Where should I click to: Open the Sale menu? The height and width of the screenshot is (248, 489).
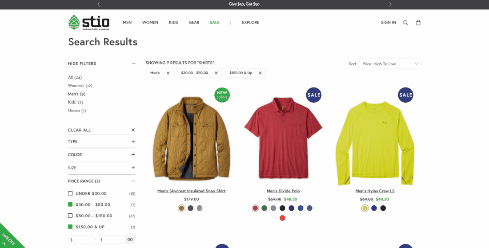(x=215, y=23)
